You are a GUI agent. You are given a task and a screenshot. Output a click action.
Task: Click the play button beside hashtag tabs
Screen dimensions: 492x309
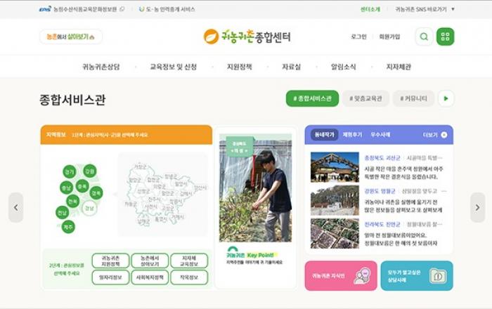pos(446,98)
